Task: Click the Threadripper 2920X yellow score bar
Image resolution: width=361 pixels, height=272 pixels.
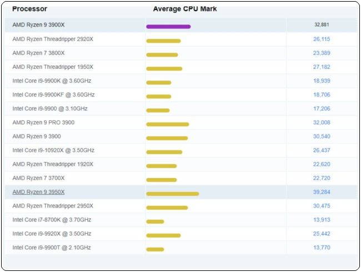Action: point(163,41)
